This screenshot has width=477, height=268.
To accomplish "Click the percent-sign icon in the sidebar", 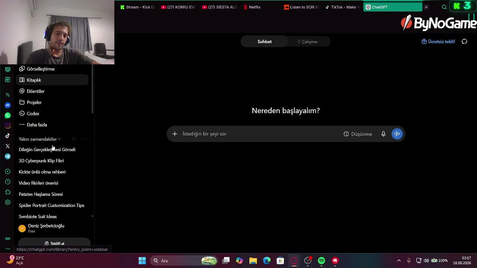I will [7, 95].
